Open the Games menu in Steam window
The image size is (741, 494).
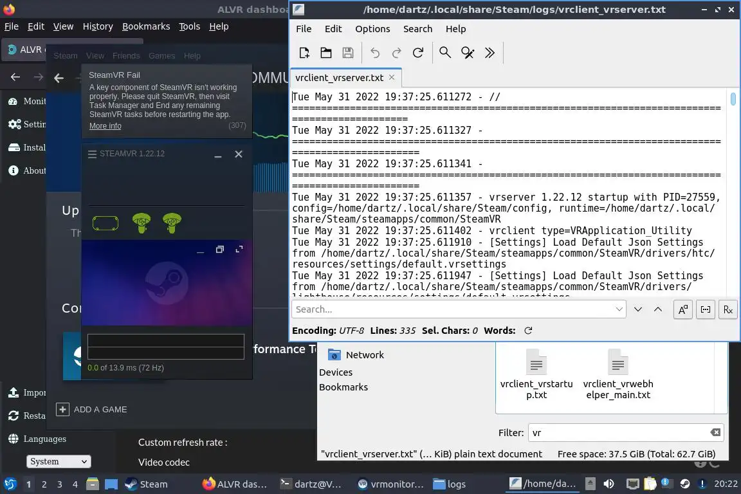click(161, 56)
